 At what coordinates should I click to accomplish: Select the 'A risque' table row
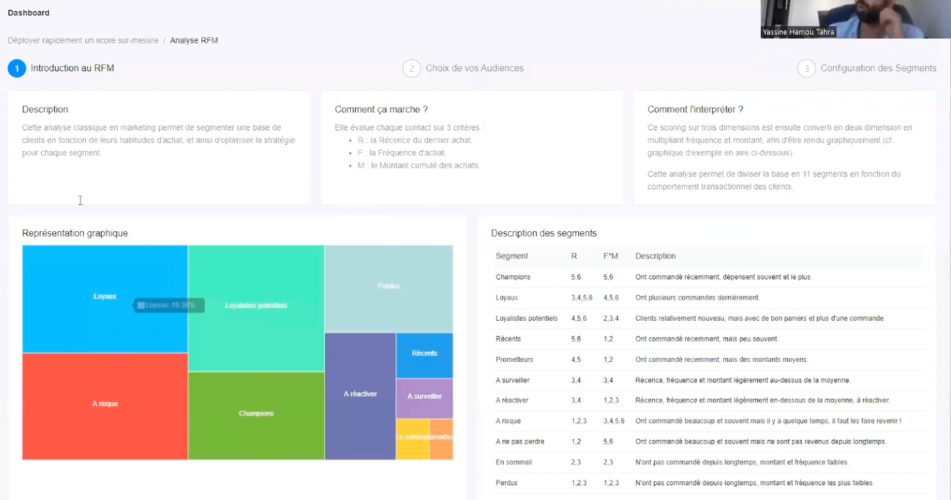[x=709, y=421]
